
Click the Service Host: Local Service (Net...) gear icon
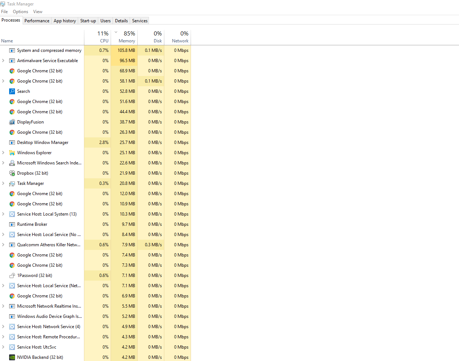tap(12, 286)
